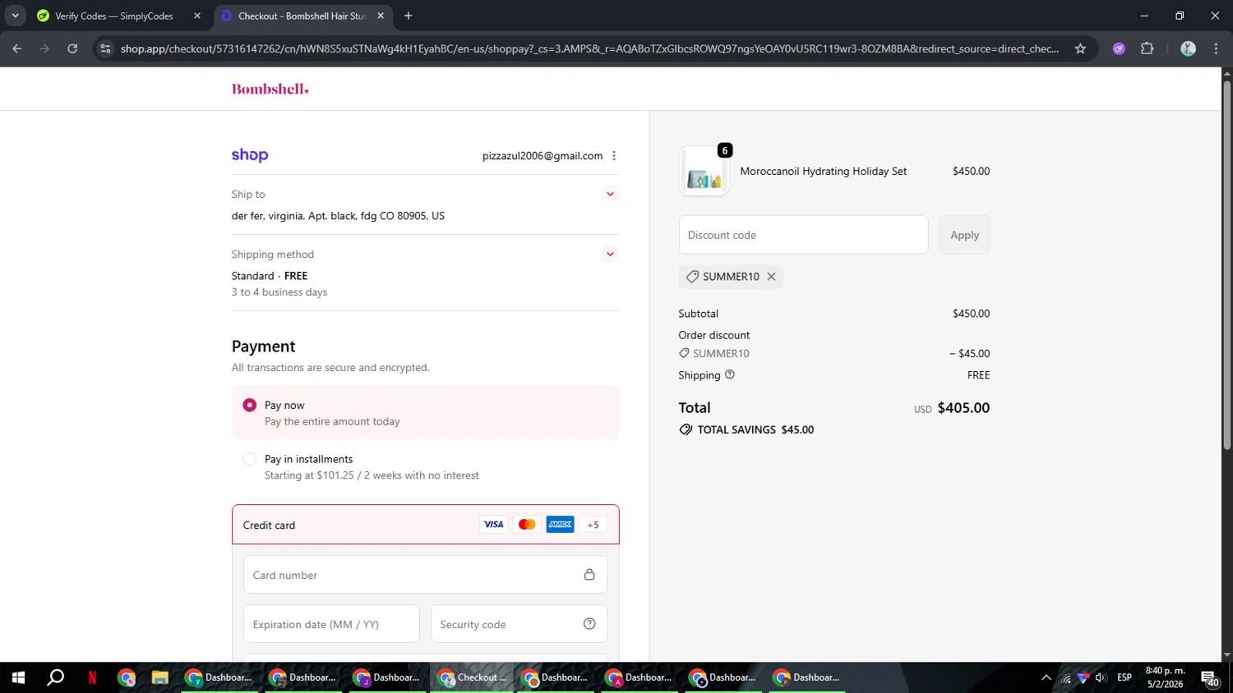Switch to Verify Codes — SimplyCodes tab
The height and width of the screenshot is (693, 1233).
tap(114, 16)
